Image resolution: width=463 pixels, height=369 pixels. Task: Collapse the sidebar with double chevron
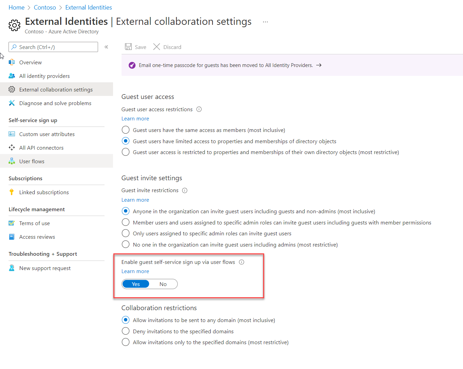[x=106, y=47]
